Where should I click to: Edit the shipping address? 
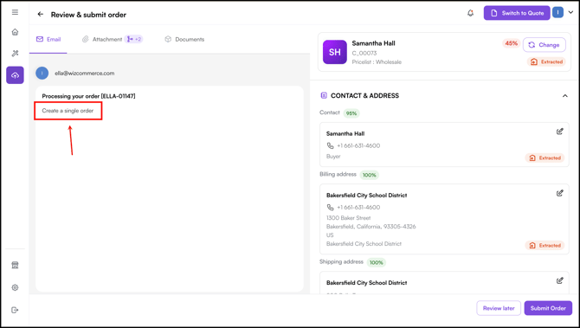559,280
